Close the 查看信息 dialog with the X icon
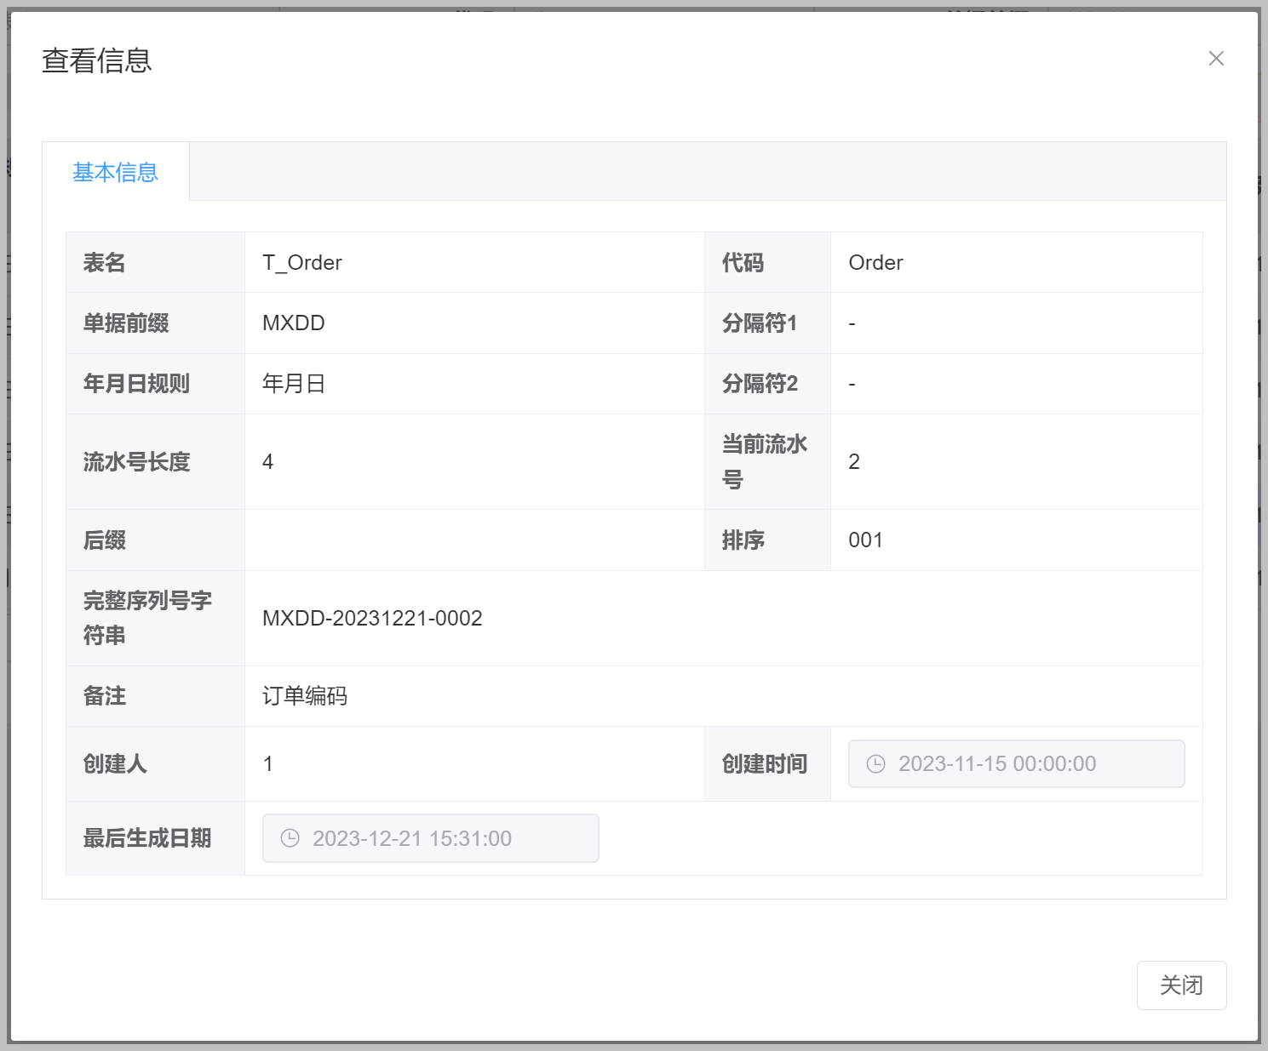 (x=1216, y=58)
